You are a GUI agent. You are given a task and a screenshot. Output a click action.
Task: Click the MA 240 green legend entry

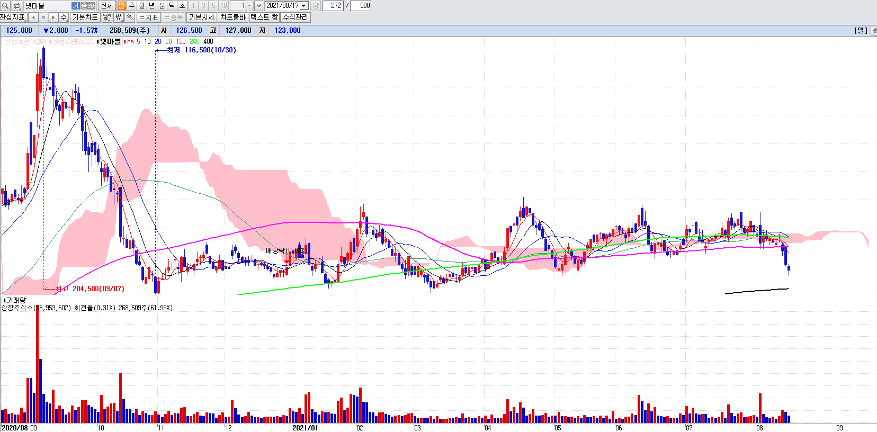coord(194,41)
